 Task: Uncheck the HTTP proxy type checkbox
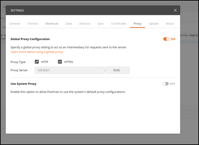click(37, 62)
